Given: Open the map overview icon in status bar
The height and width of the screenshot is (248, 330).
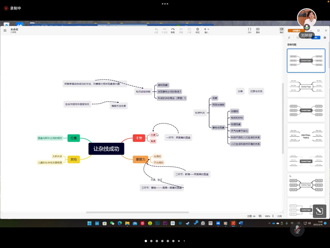Looking at the screenshot, I should point(260,216).
